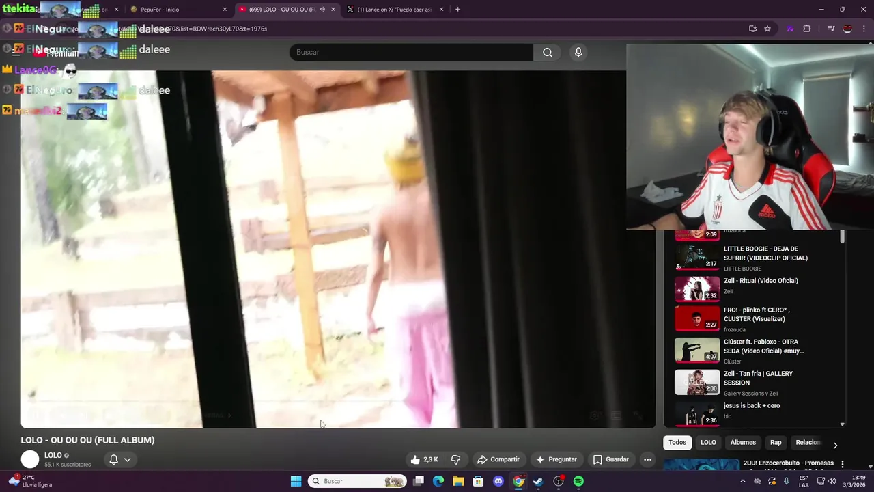Open the Chrome media control icon
Screen dimensions: 874x492
(831, 29)
